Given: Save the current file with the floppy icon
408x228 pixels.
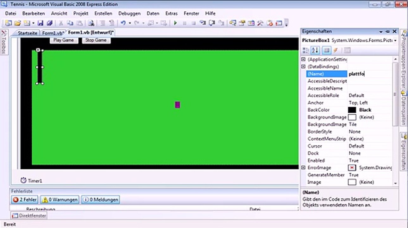Looking at the screenshot, I should (x=40, y=23).
